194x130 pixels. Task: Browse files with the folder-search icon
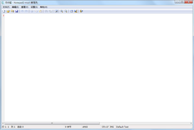12,11
